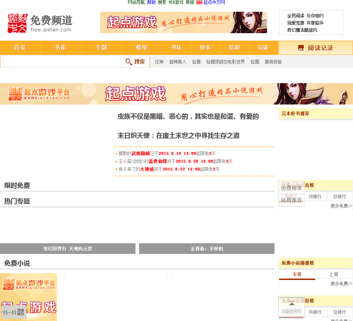
Task: Select 总排行 tab in 推荐榜
Action: [339, 312]
